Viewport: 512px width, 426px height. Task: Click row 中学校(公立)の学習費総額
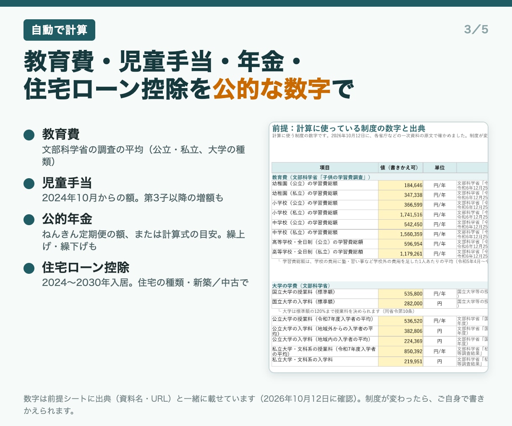[x=380, y=224]
